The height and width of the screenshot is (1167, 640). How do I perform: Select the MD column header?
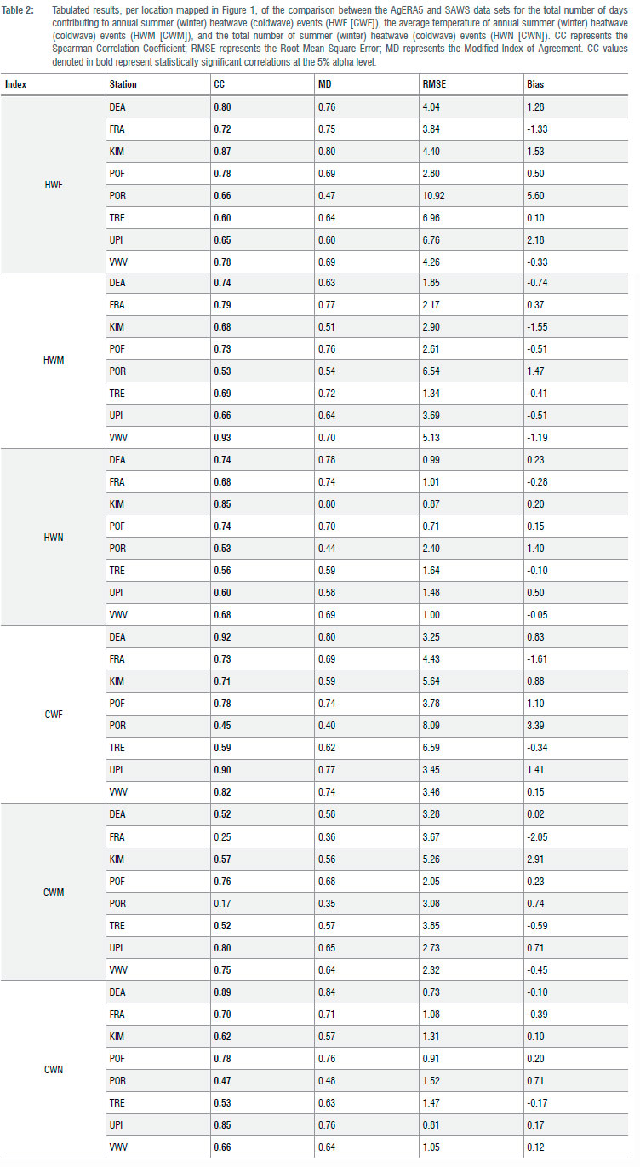point(323,84)
